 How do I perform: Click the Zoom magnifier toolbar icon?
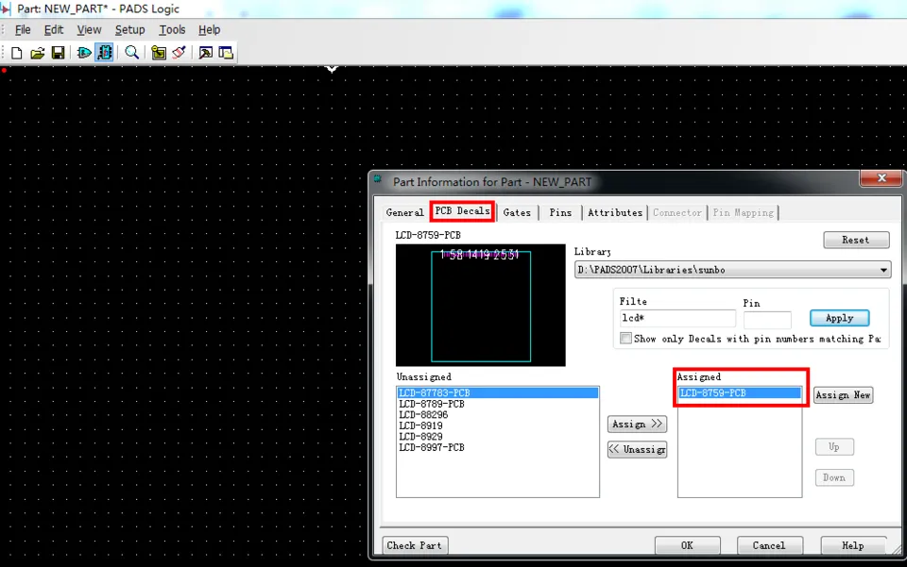[132, 53]
